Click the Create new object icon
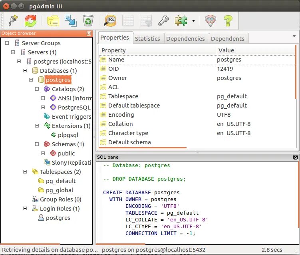Screen dimensions: 300x255 click(71, 21)
